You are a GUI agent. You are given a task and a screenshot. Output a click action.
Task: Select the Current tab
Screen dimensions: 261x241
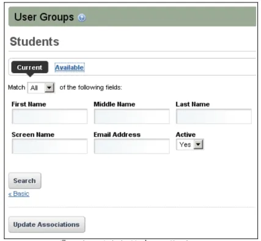point(30,67)
